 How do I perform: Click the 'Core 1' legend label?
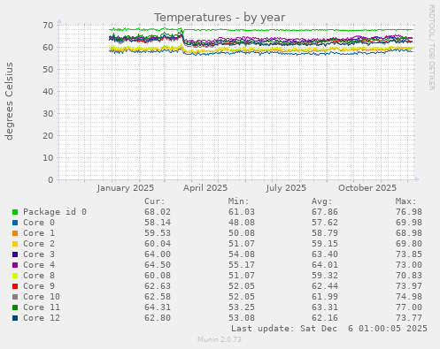click(x=39, y=233)
